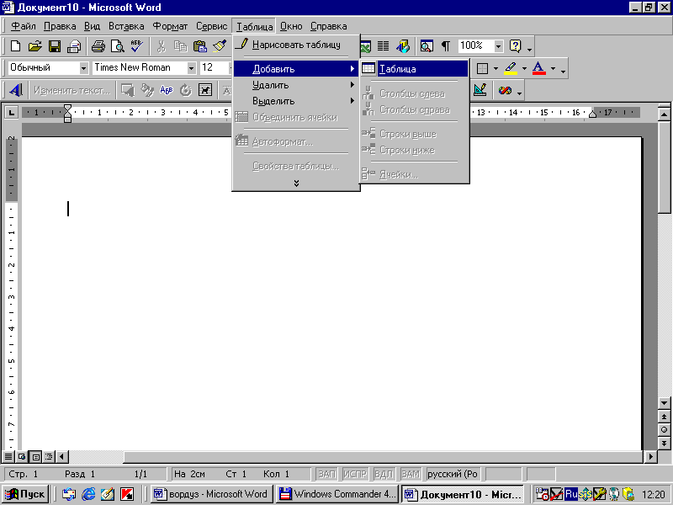Open the Файл menu
The width and height of the screenshot is (673, 505).
[x=24, y=26]
